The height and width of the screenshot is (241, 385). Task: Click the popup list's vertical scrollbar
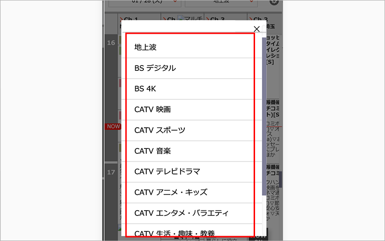click(x=263, y=72)
